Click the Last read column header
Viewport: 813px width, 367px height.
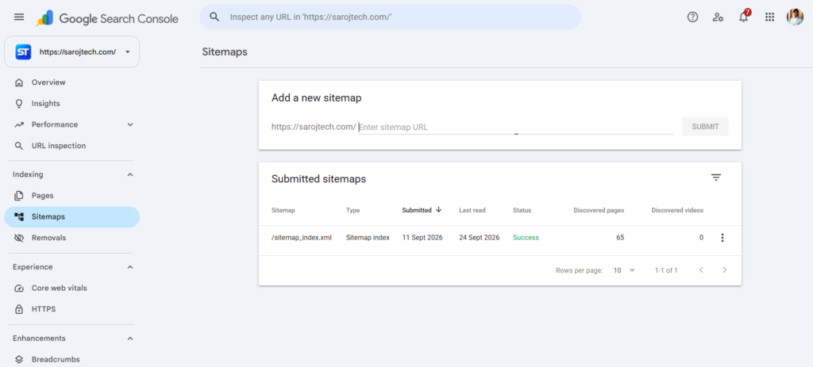click(x=472, y=210)
